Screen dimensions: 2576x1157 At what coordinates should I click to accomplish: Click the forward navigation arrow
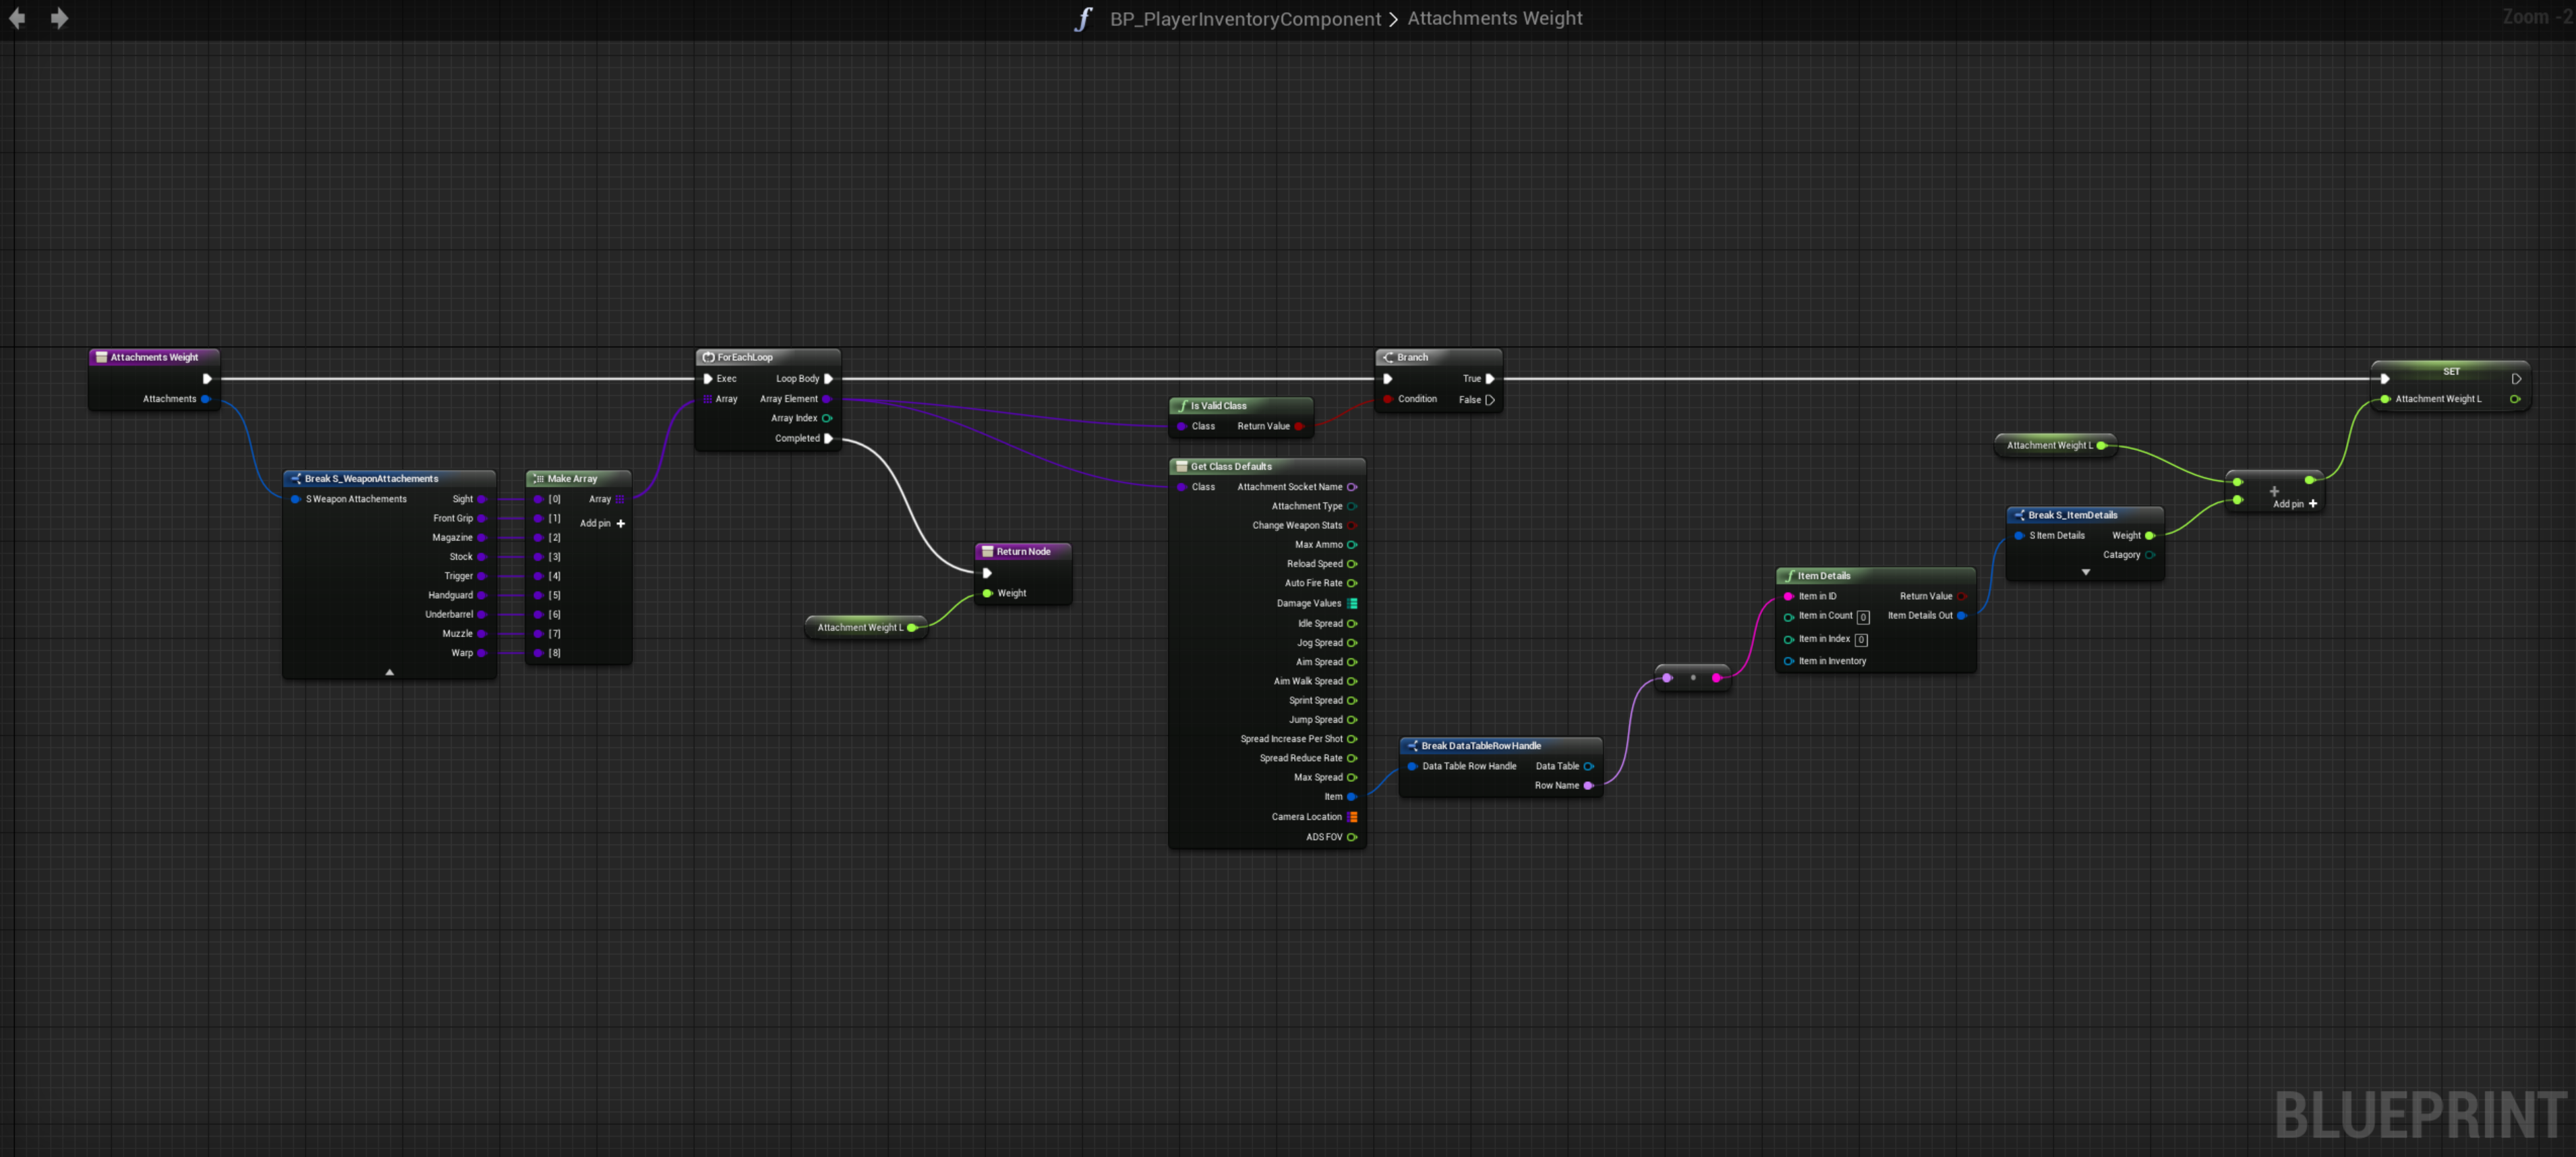pos(60,18)
